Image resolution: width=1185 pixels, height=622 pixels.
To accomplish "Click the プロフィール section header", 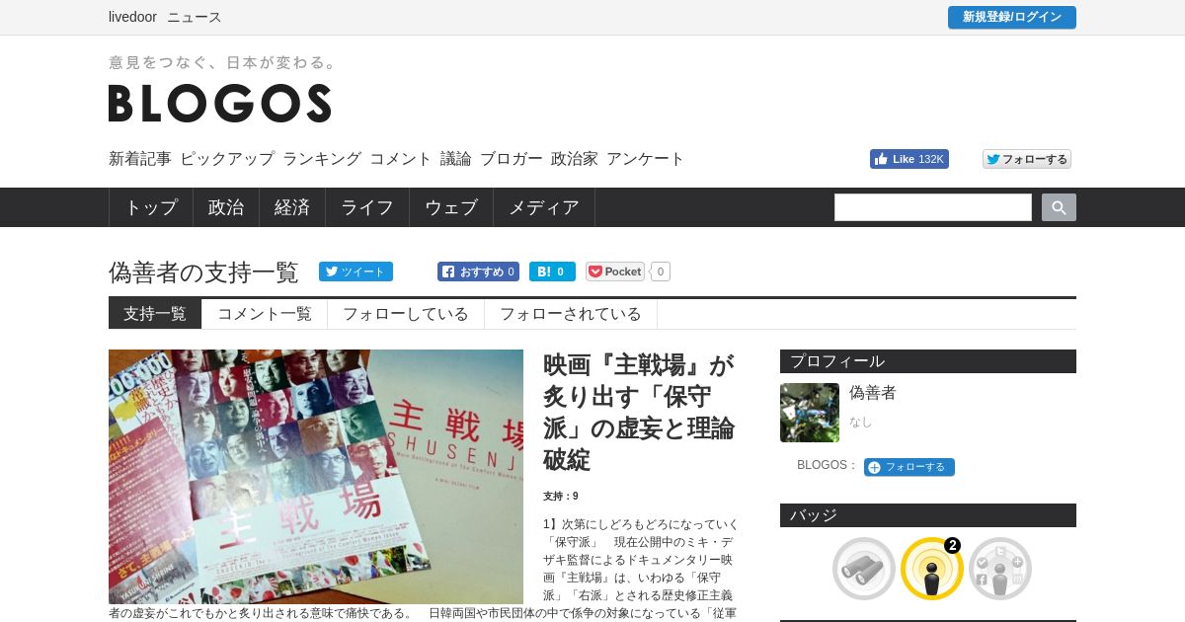I will pyautogui.click(x=928, y=361).
